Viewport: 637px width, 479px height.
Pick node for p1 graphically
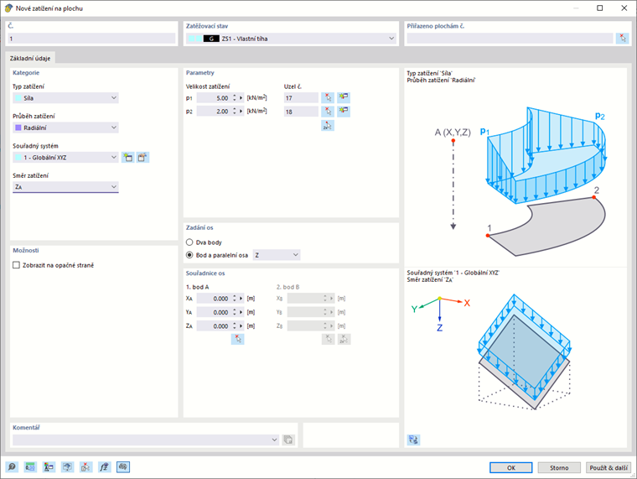point(328,97)
